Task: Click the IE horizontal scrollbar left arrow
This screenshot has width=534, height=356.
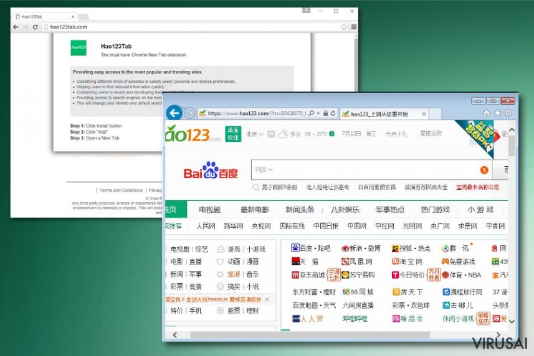Action: tap(175, 335)
